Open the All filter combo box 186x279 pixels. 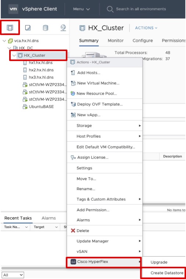pos(13,275)
